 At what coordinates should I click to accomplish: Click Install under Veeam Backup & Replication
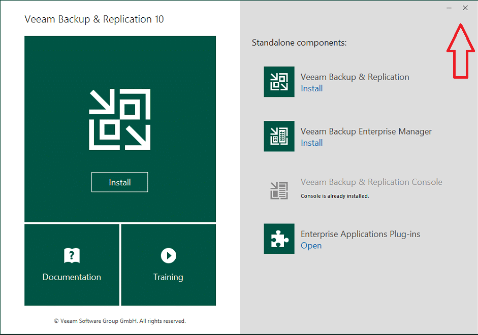[x=311, y=88]
